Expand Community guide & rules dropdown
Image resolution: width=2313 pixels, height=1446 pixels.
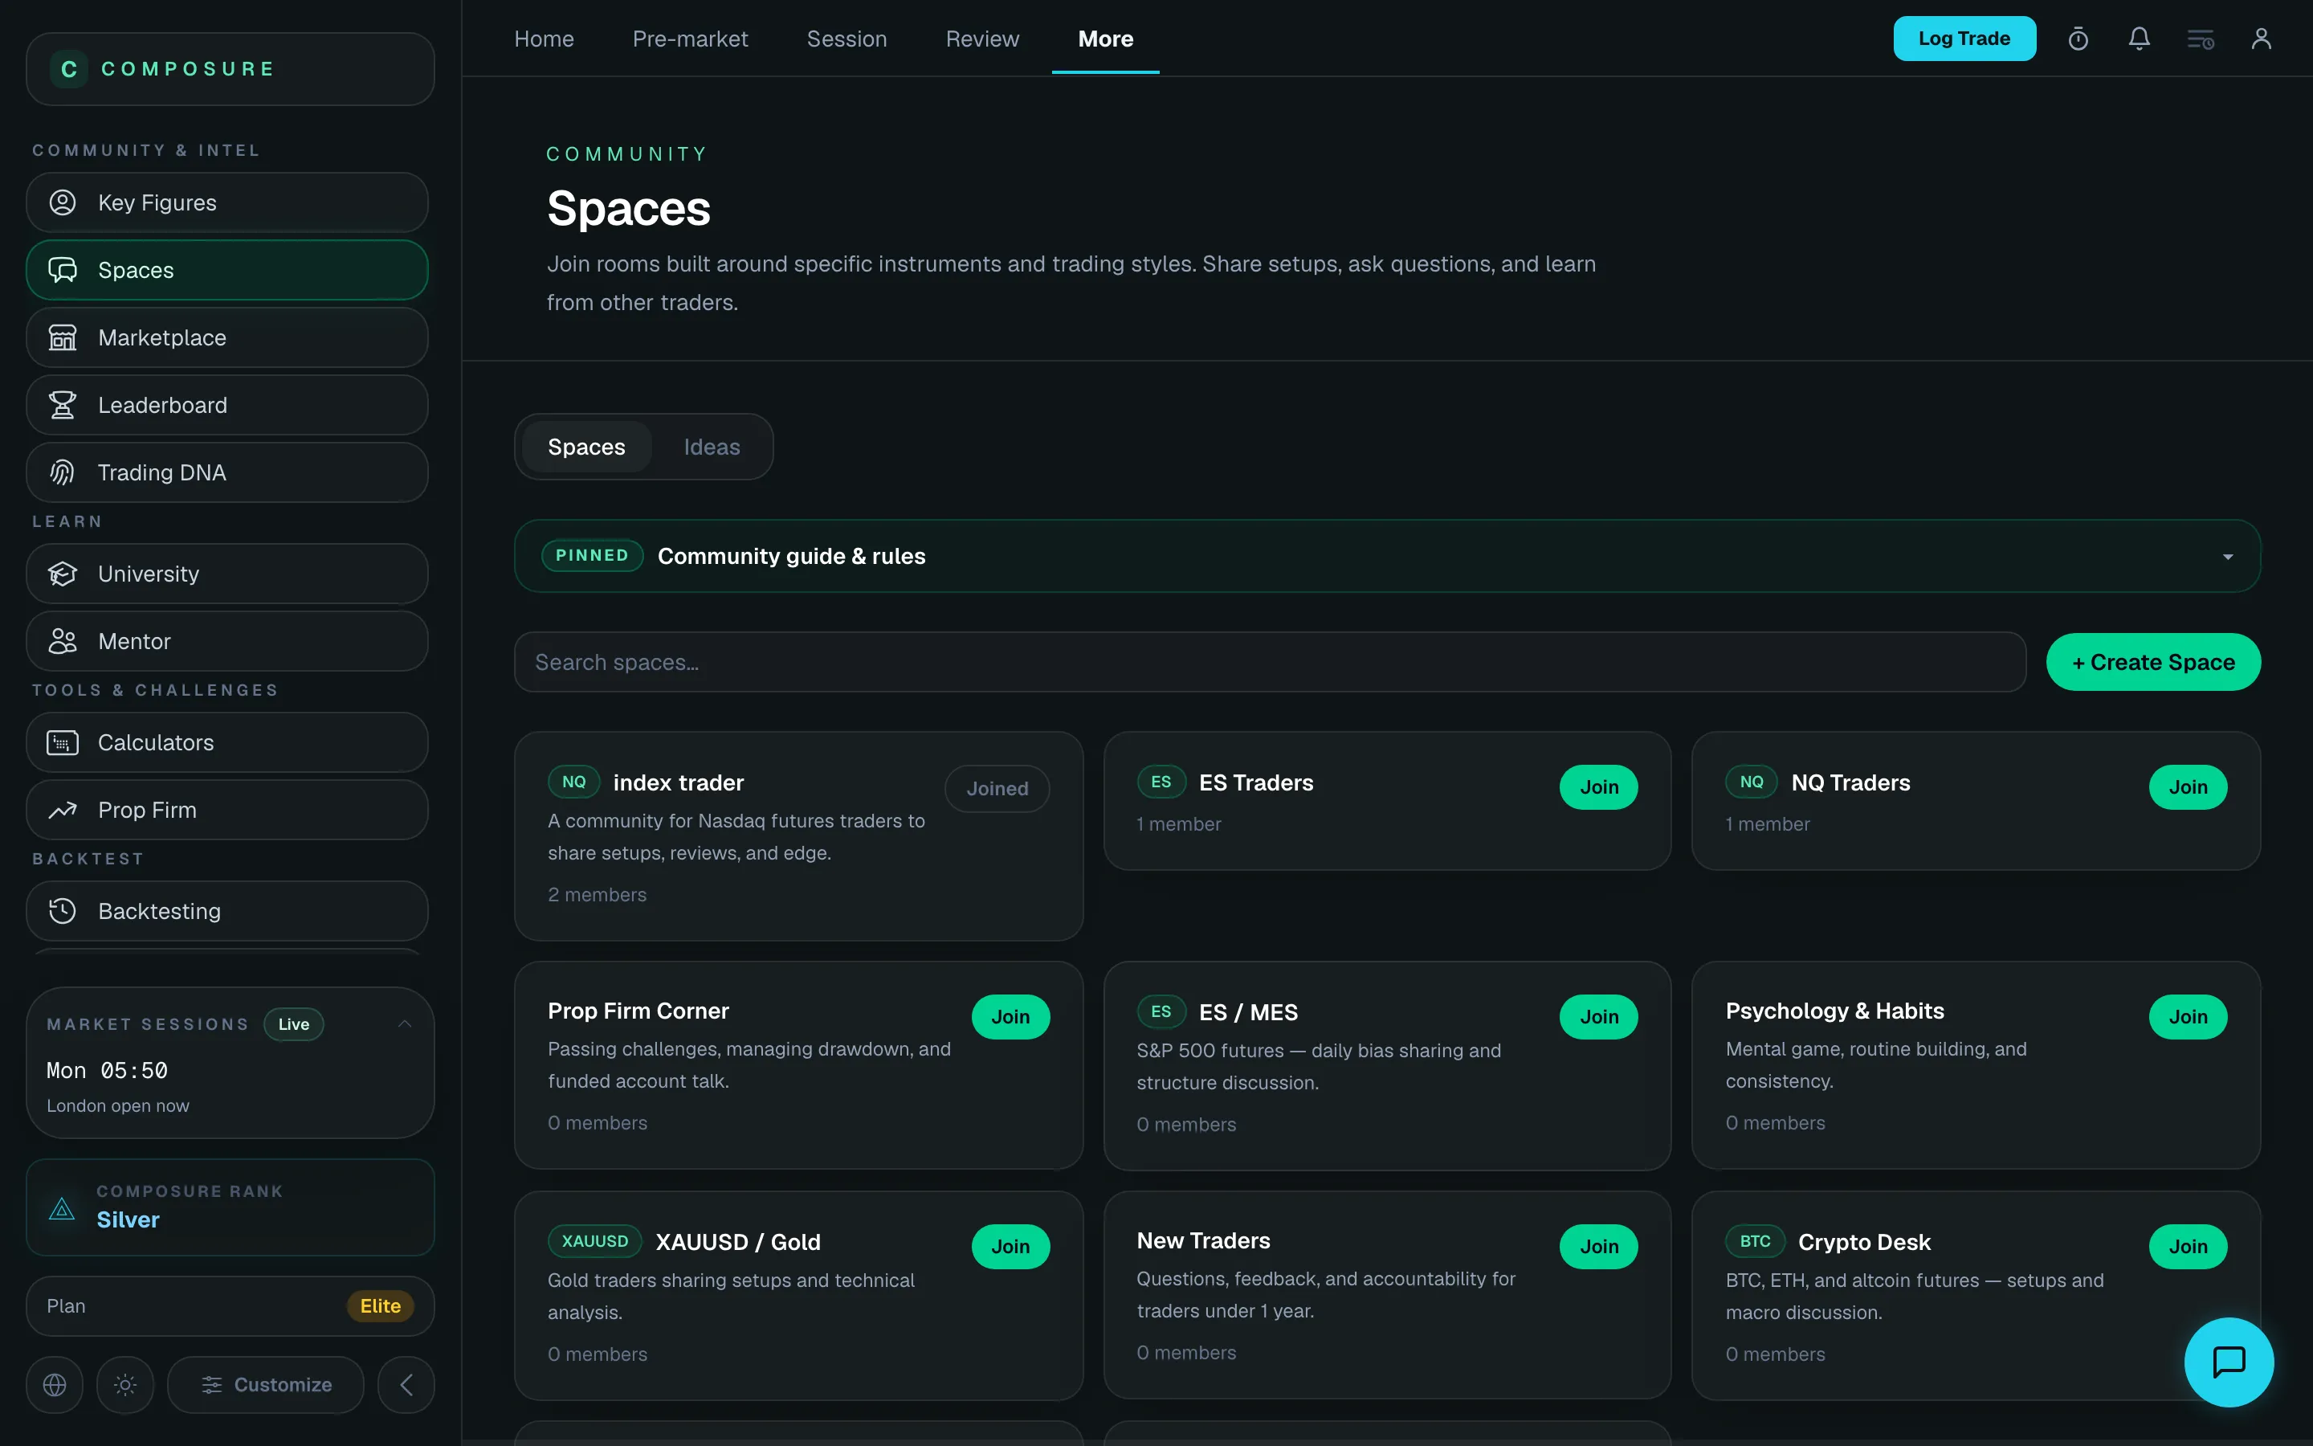point(2228,557)
